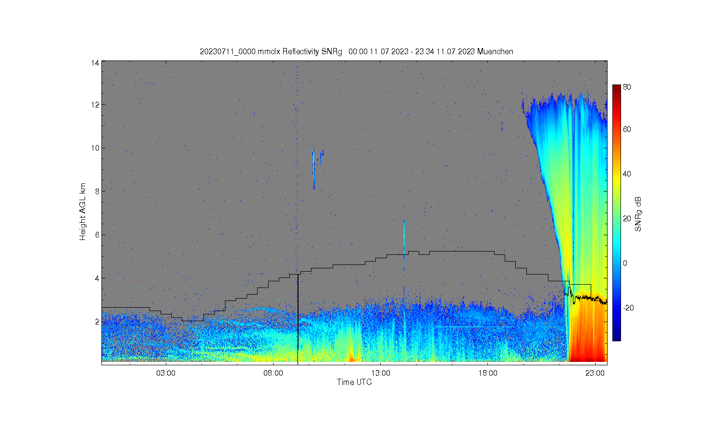Screen dimensions: 721x432
Task: Click the height tick label 10
Action: 96,148
